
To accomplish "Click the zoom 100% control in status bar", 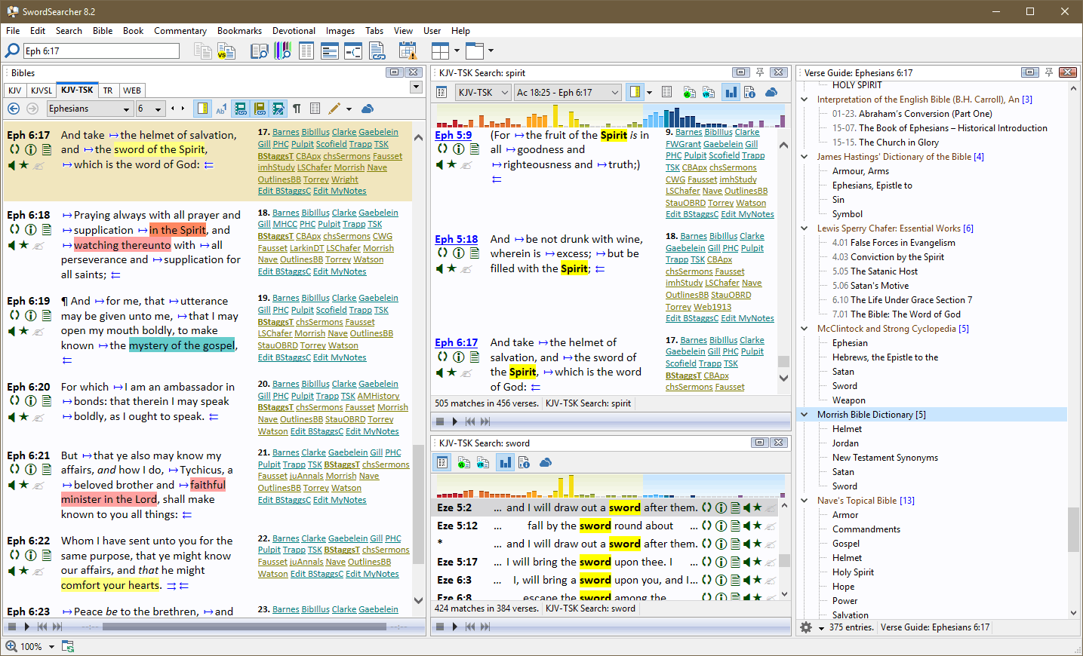I will point(30,647).
